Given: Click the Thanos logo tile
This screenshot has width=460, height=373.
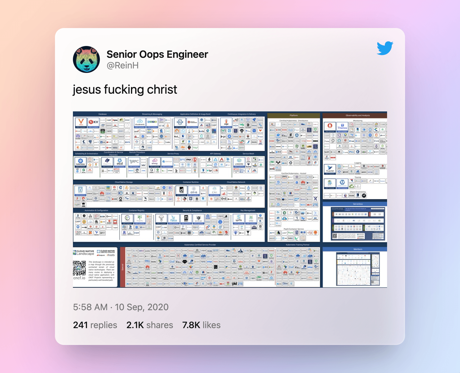Looking at the screenshot, I should [x=342, y=127].
